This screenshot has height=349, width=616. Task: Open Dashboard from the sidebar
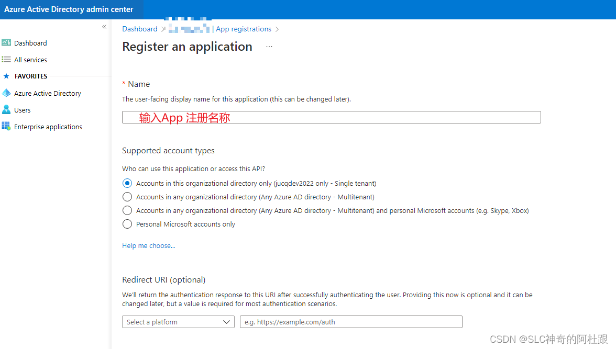[30, 43]
